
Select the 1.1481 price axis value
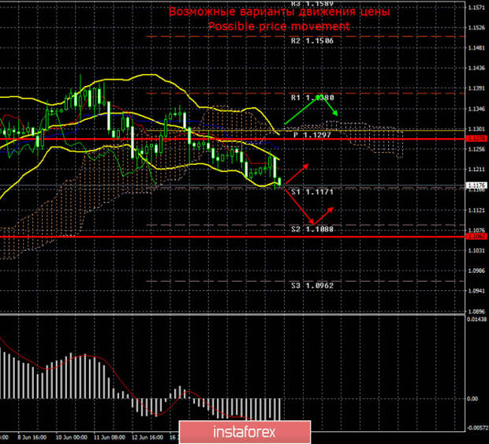click(477, 48)
